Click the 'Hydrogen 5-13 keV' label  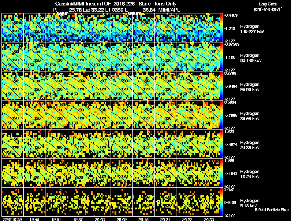[250, 203]
